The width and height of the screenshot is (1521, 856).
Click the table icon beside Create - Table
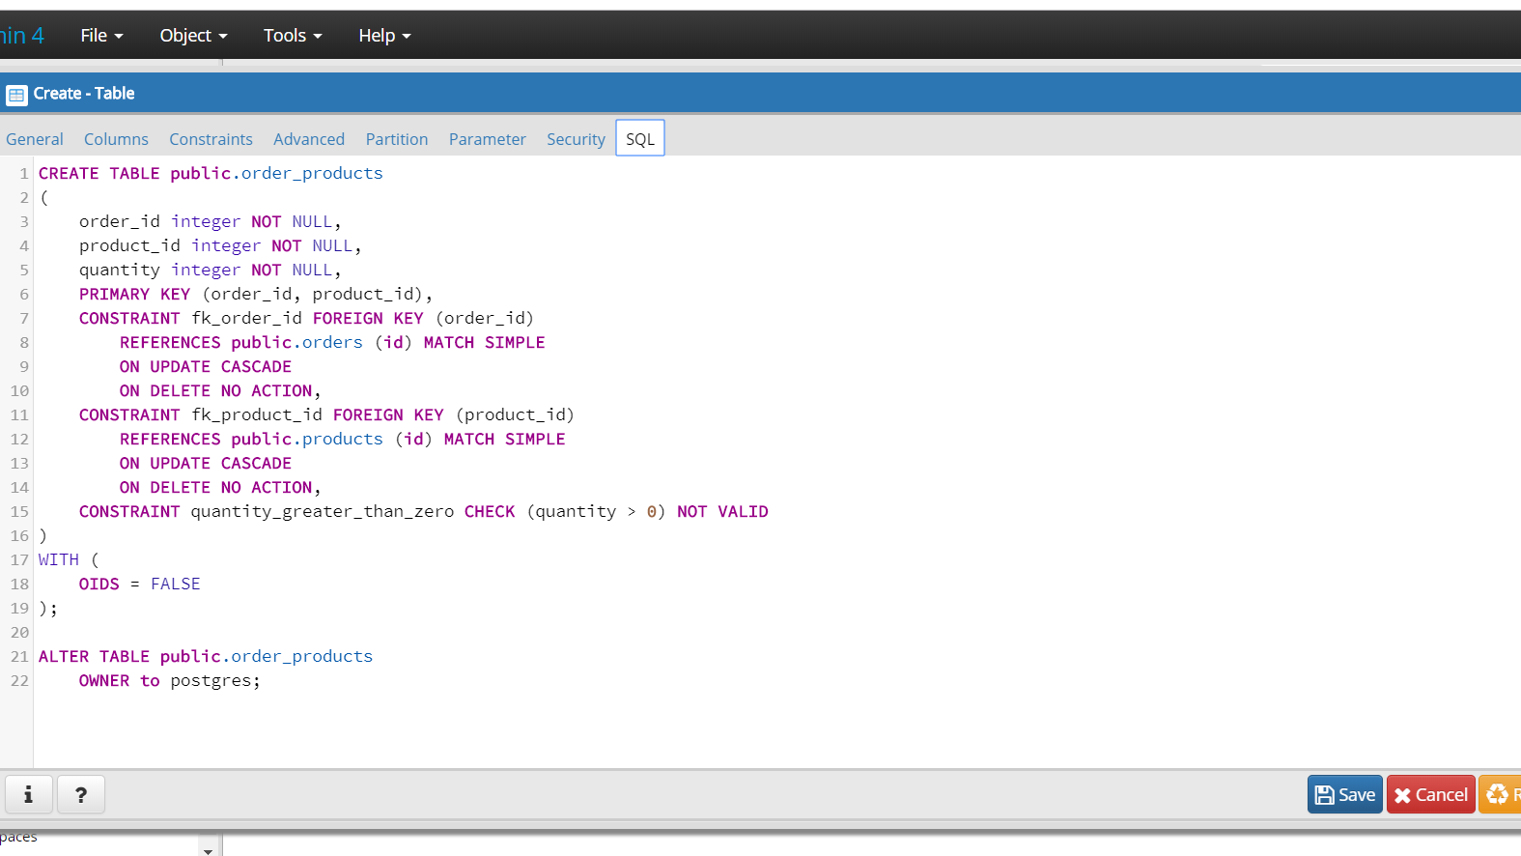16,95
